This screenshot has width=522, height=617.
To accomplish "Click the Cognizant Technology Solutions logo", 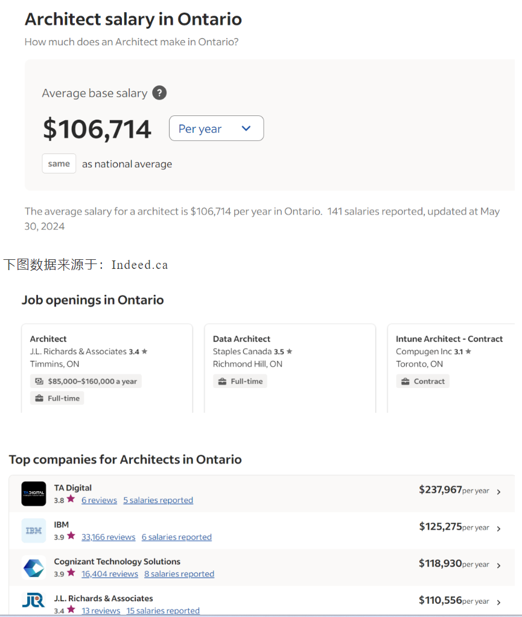I will tap(34, 567).
